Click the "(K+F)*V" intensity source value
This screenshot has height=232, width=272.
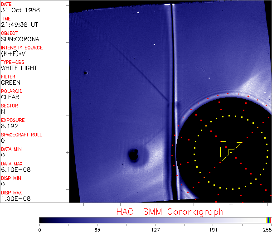click(x=13, y=53)
